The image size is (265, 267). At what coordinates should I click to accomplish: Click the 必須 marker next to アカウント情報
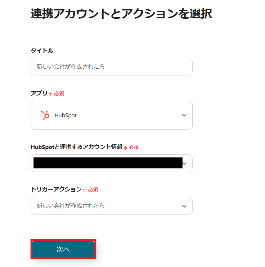pyautogui.click(x=134, y=147)
